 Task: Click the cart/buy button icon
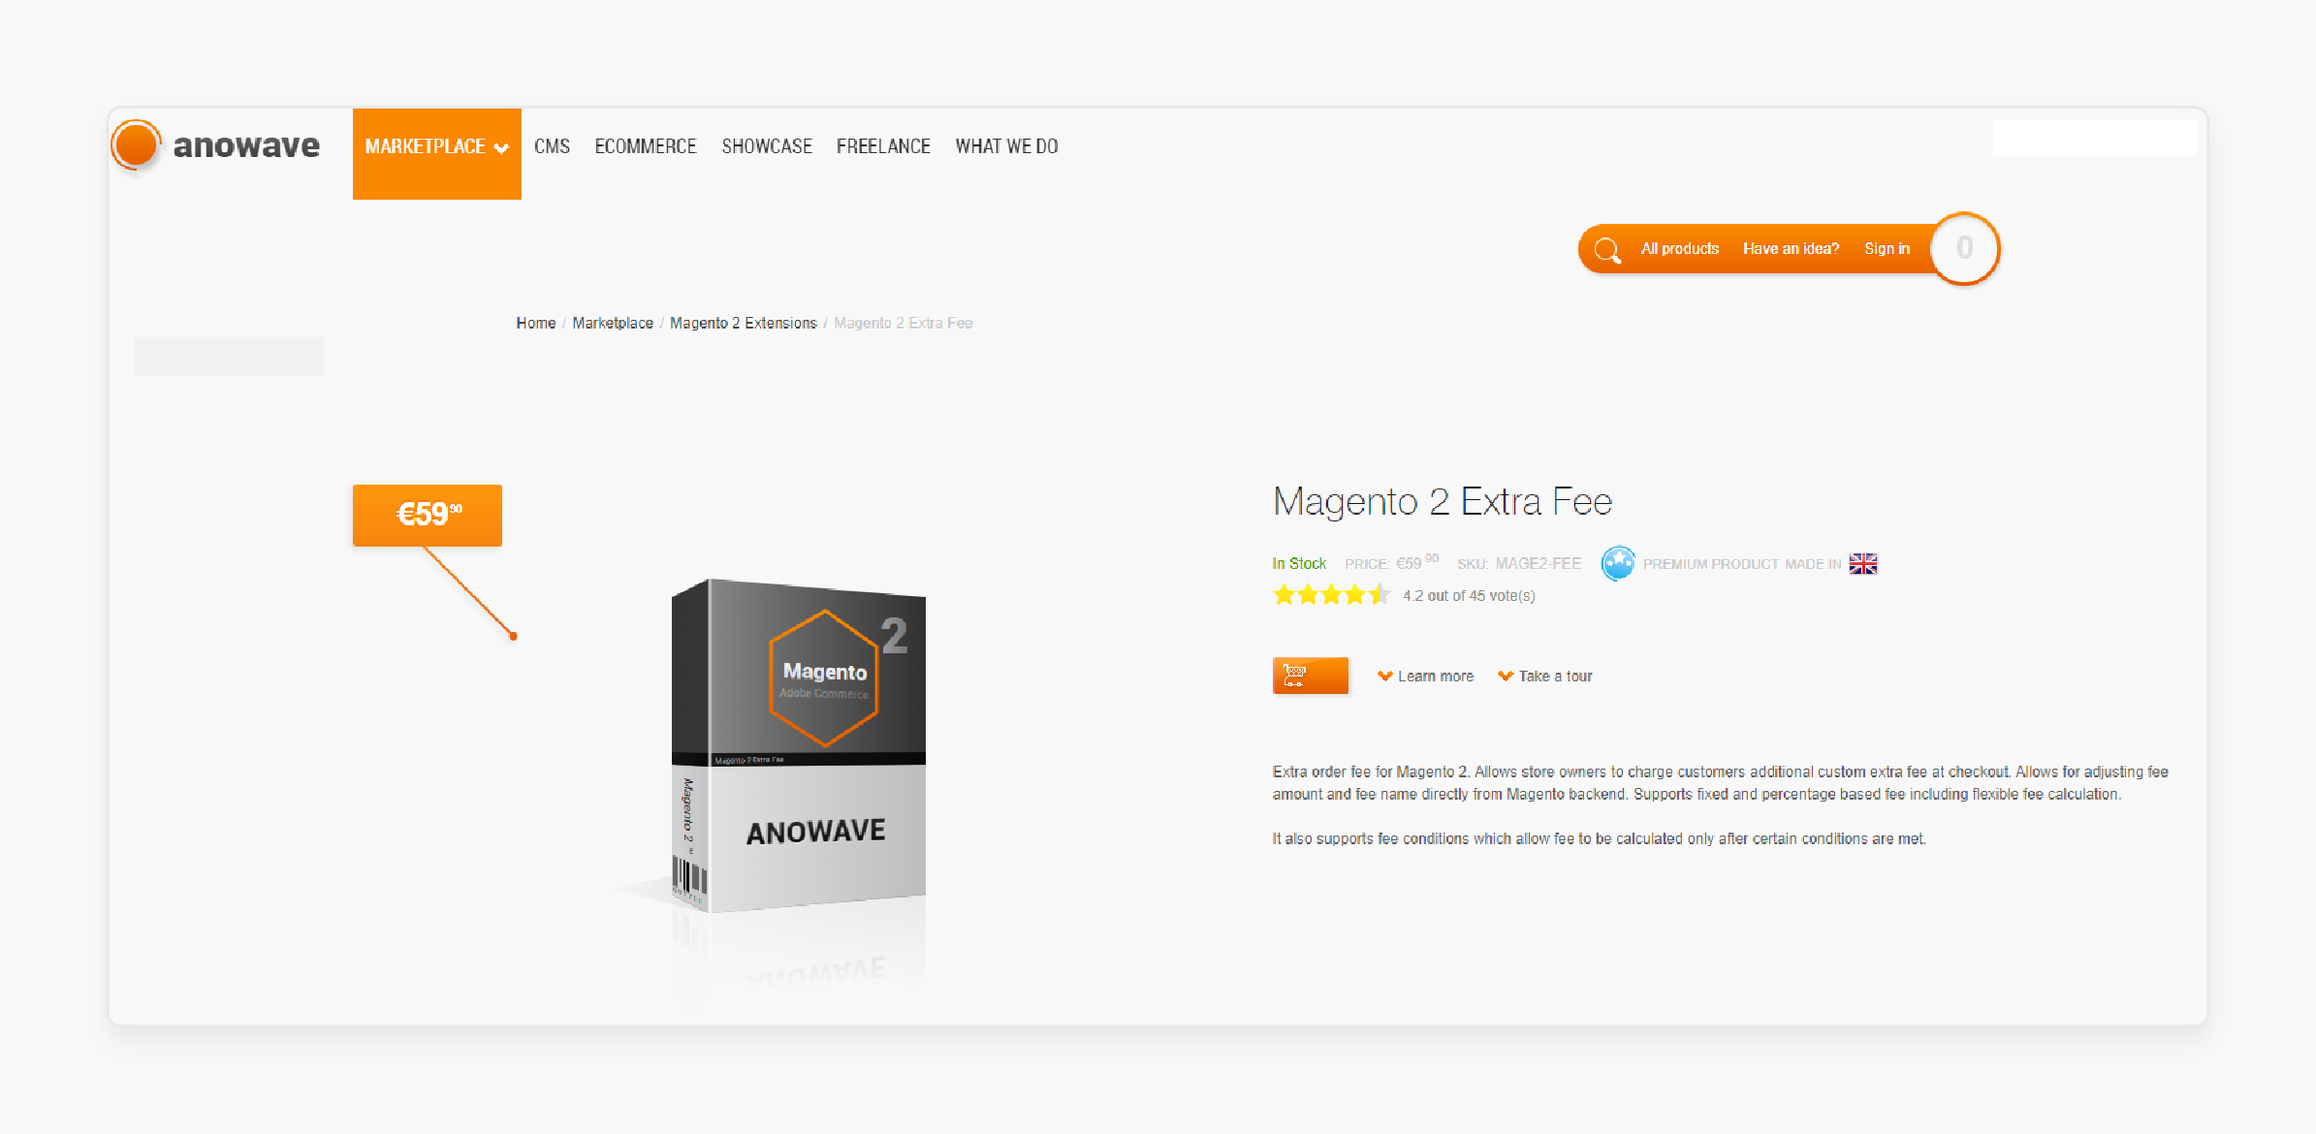pyautogui.click(x=1307, y=675)
